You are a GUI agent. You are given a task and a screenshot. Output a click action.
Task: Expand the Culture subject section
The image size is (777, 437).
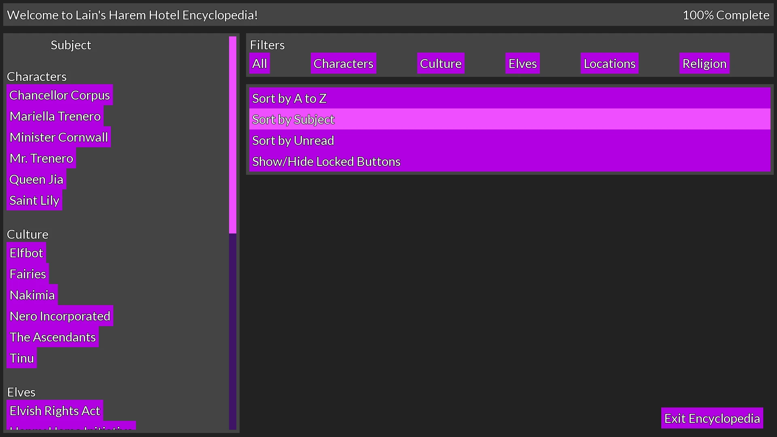[27, 234]
